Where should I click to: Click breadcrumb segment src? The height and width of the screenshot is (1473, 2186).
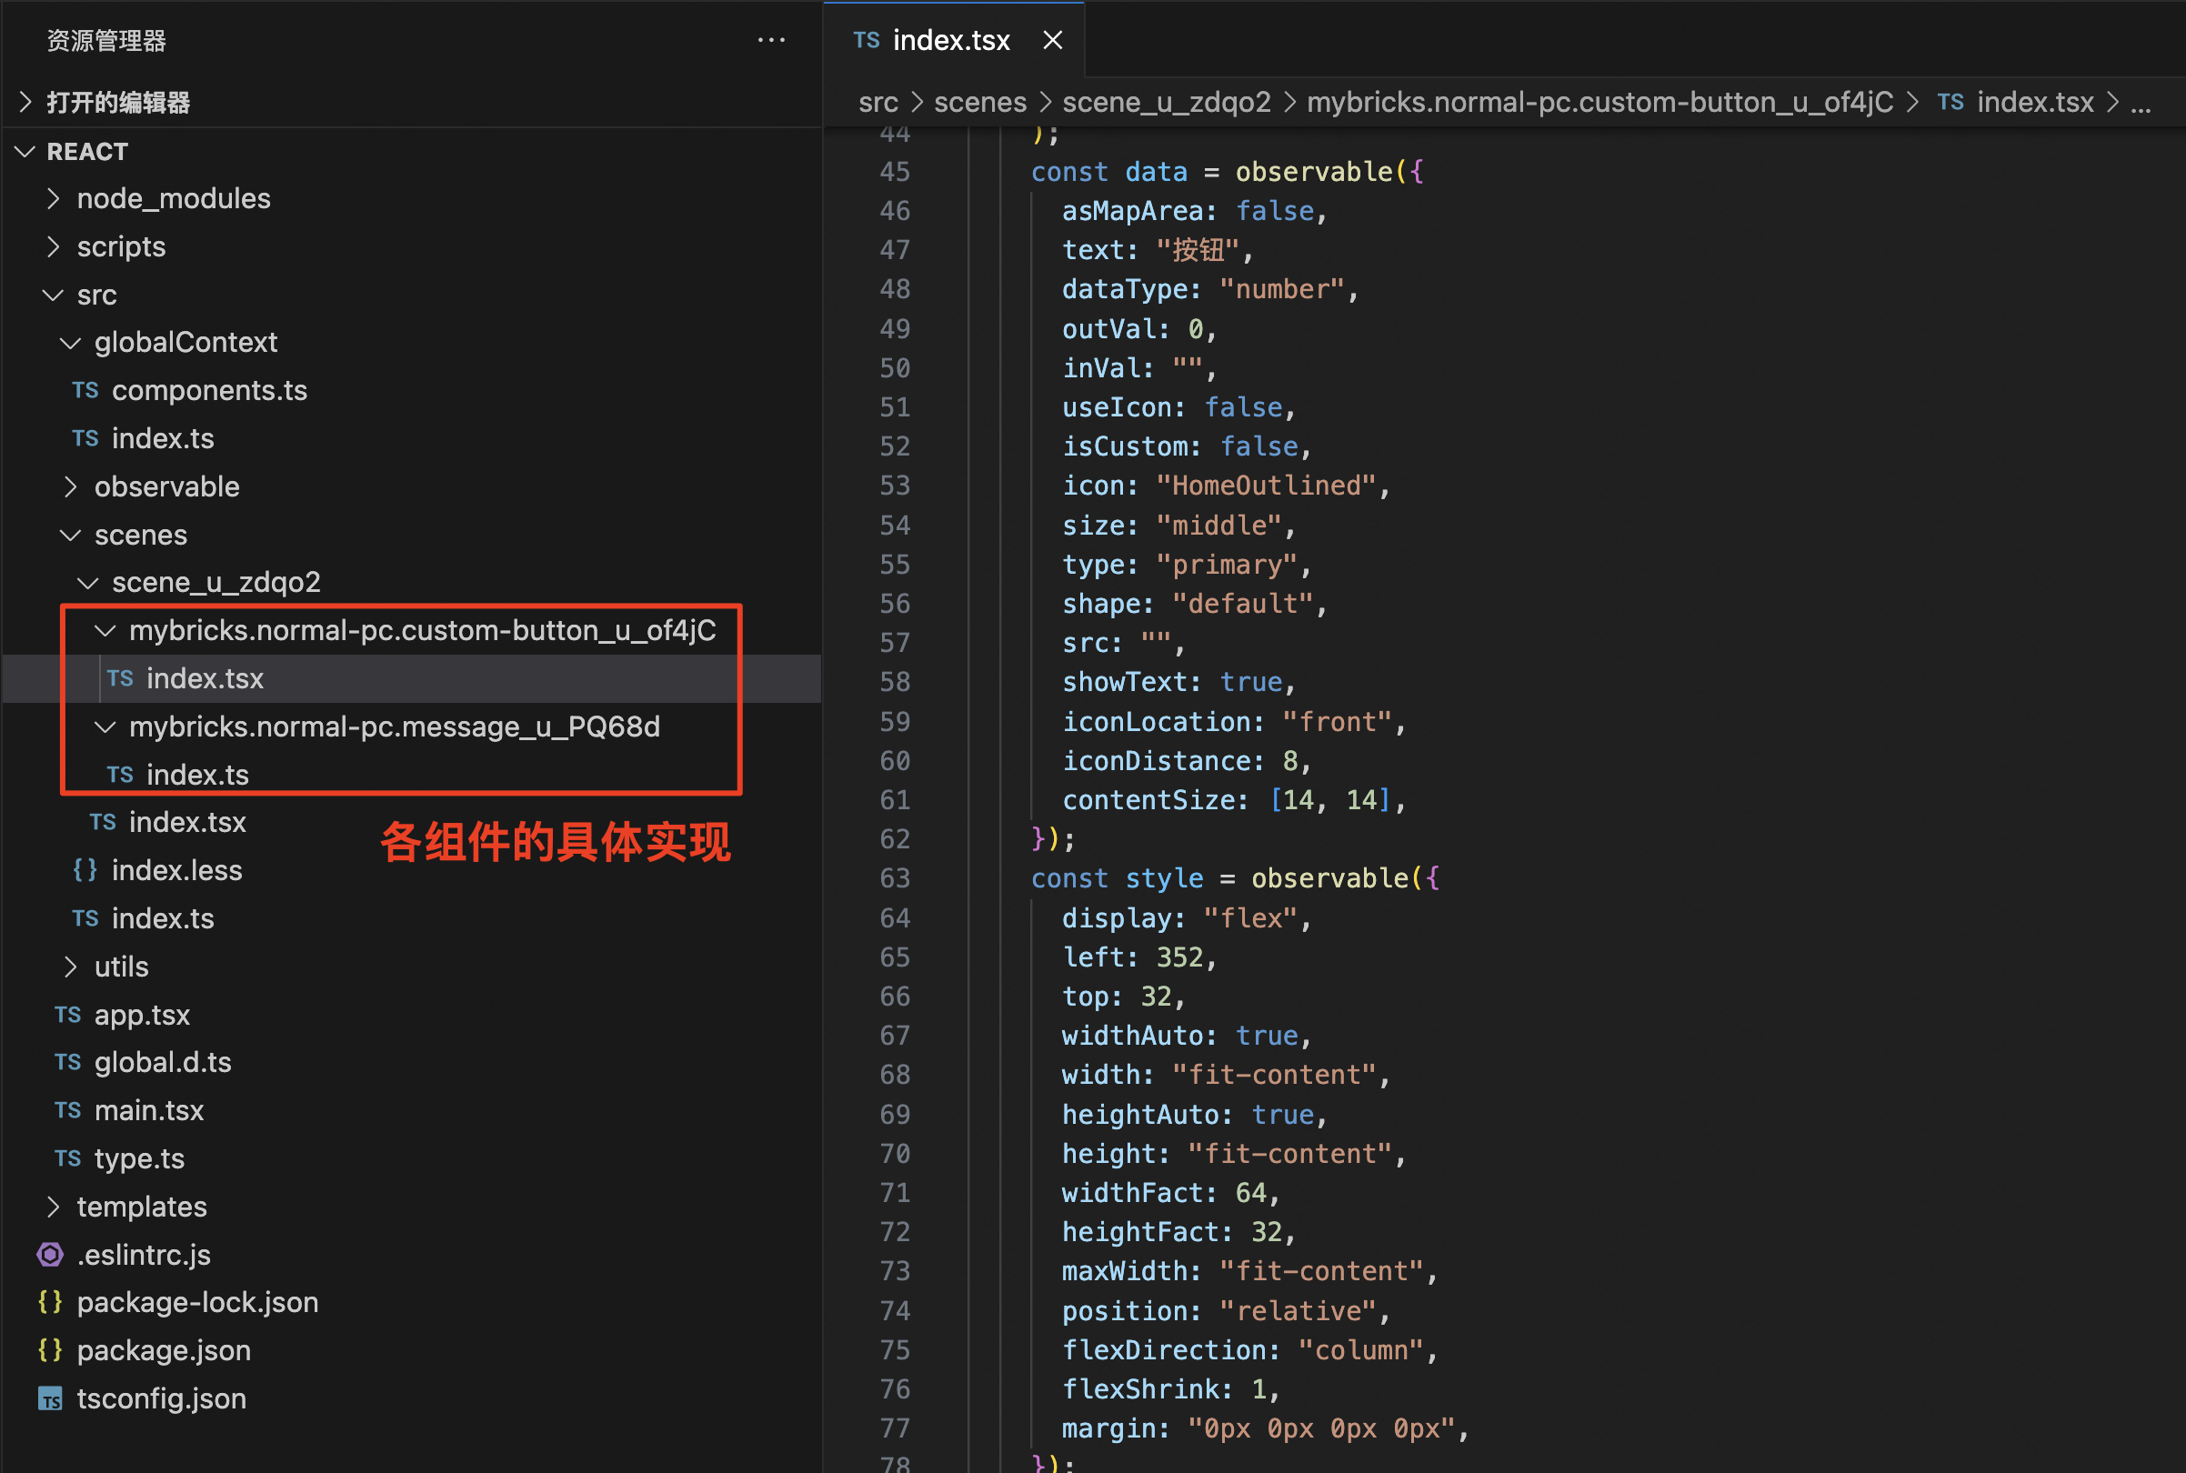click(x=878, y=102)
